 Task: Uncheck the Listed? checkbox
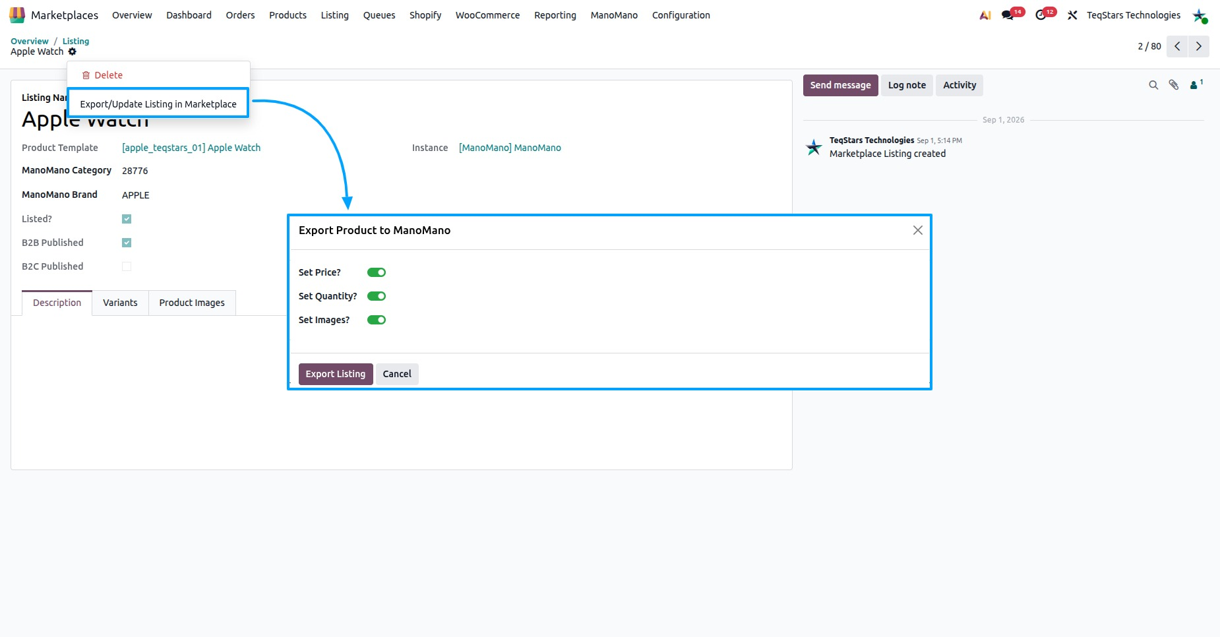coord(127,219)
